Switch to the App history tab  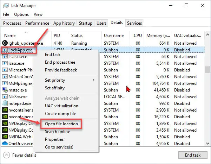[64, 23]
